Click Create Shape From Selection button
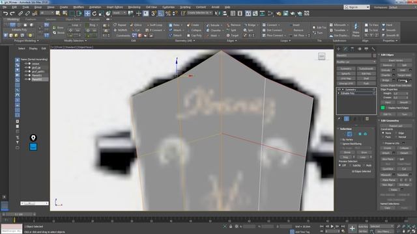Image resolution: width=417 pixels, height=234 pixels. [395, 85]
